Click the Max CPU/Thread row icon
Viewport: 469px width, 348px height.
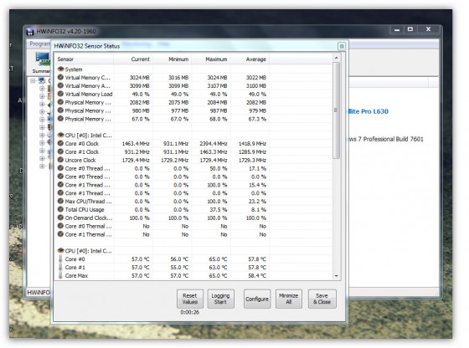(x=60, y=202)
